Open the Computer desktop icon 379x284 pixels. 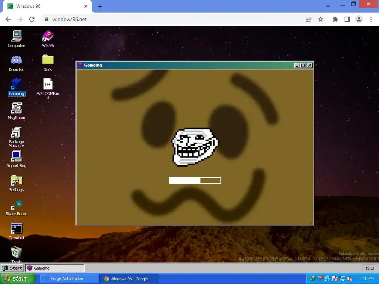16,38
